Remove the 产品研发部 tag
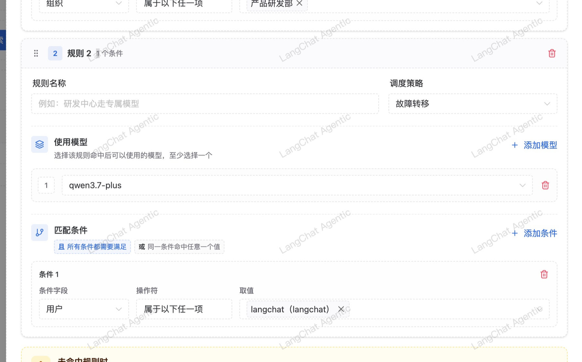The height and width of the screenshot is (362, 582). [x=299, y=3]
